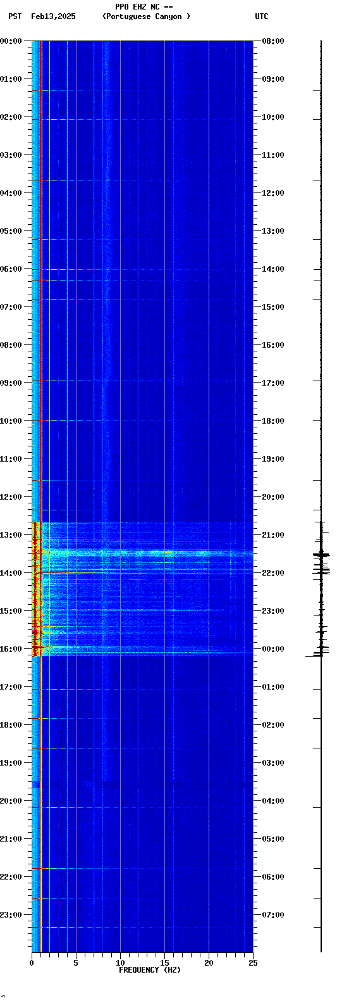This screenshot has width=349, height=1003.
Task: Select the 20:00 PST time label
Action: [11, 801]
